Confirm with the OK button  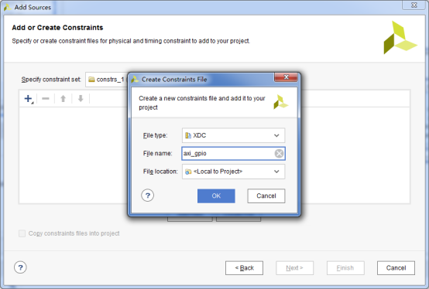pos(216,195)
